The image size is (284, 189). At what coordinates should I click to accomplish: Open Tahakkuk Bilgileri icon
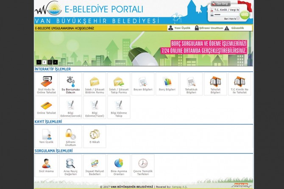191,82
